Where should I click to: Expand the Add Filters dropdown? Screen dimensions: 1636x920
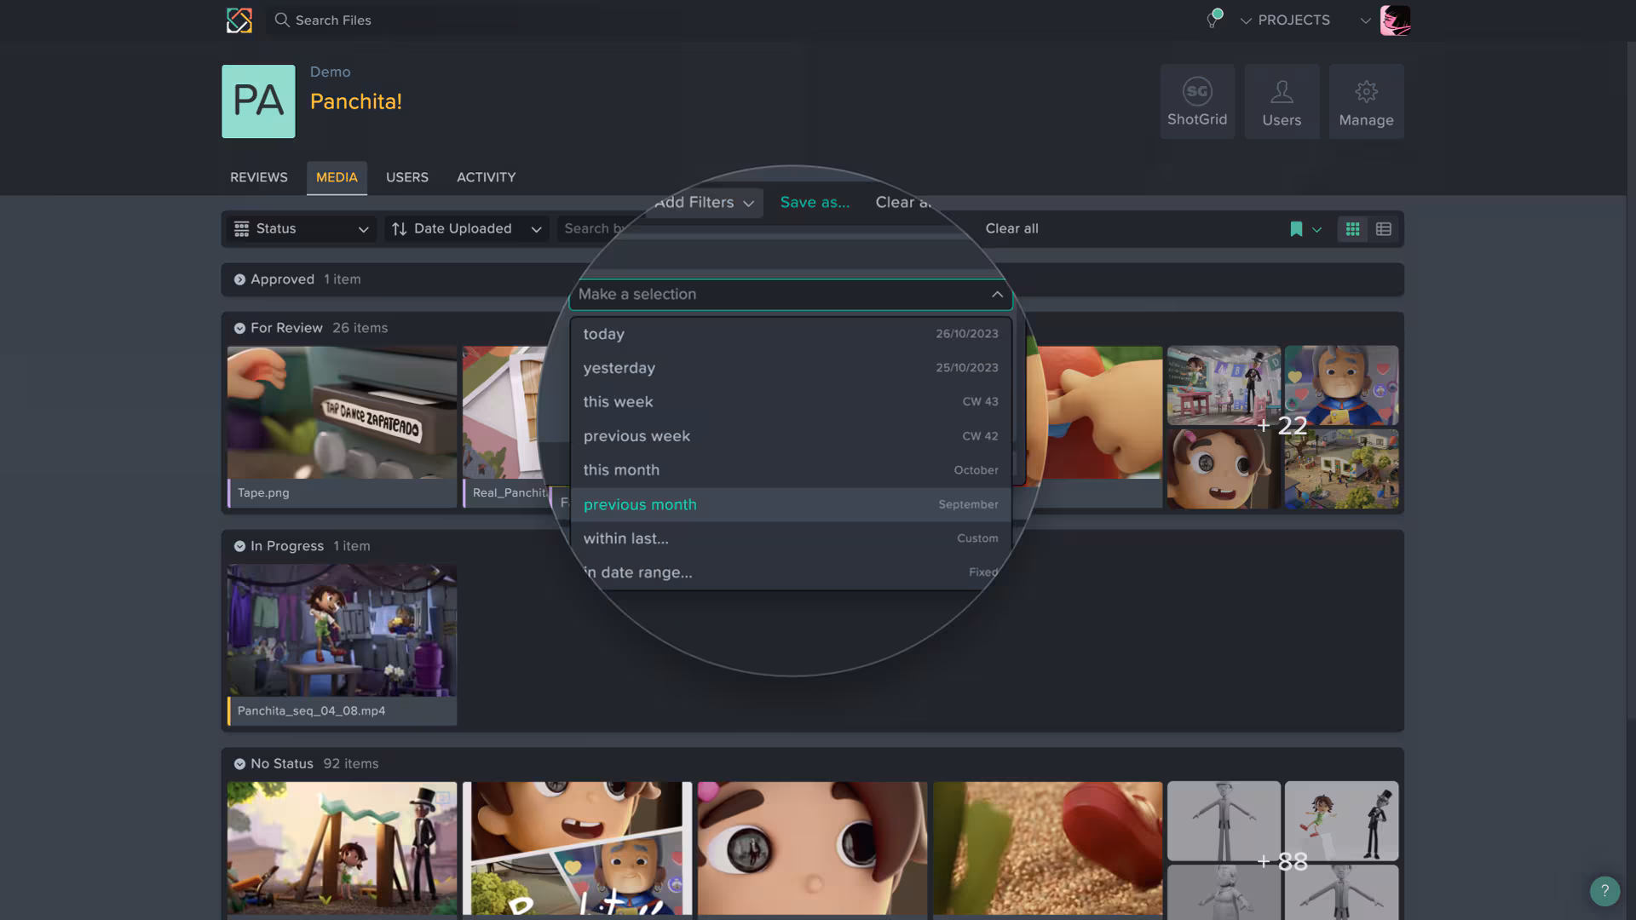[702, 203]
